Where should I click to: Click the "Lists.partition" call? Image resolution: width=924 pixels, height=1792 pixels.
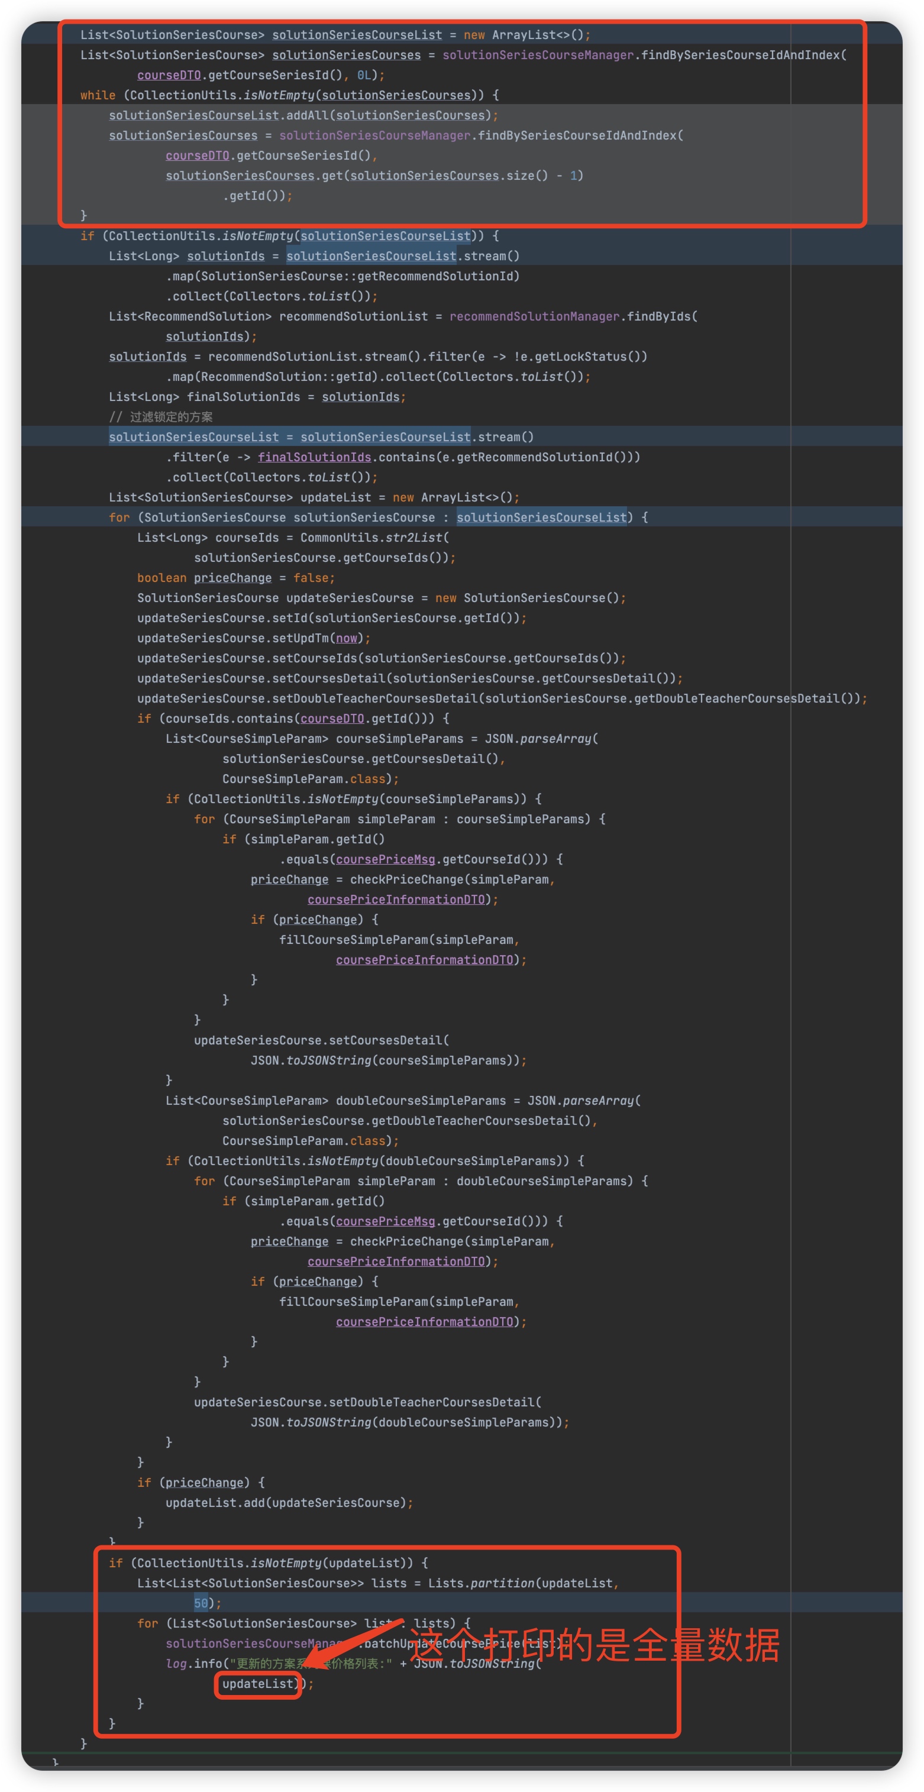[481, 1584]
